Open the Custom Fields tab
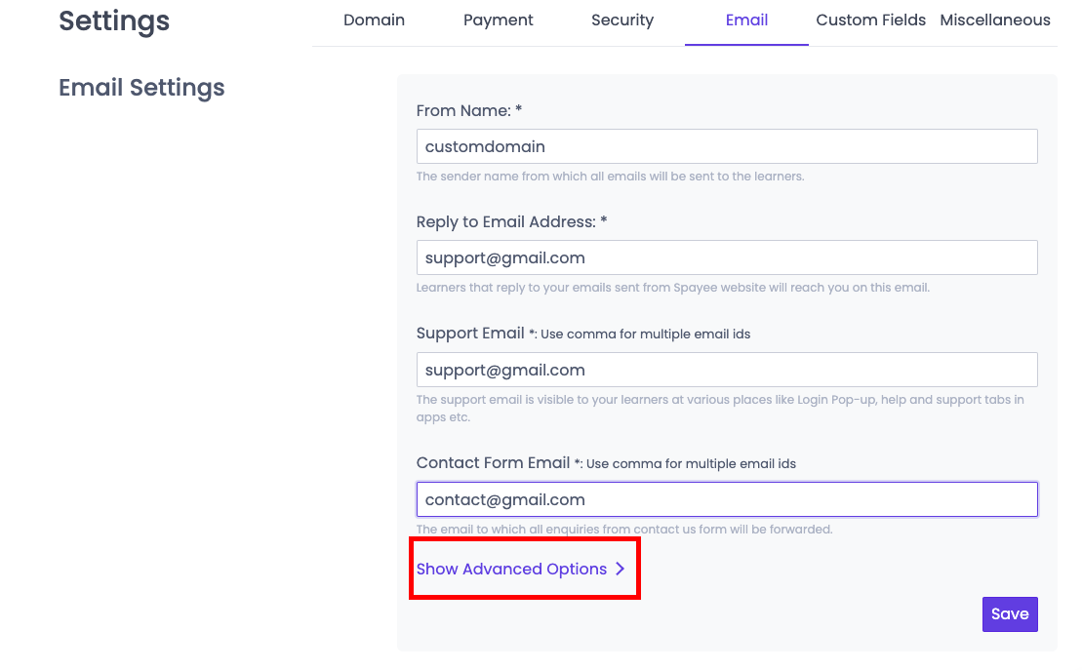Image resolution: width=1082 pixels, height=670 pixels. click(871, 20)
